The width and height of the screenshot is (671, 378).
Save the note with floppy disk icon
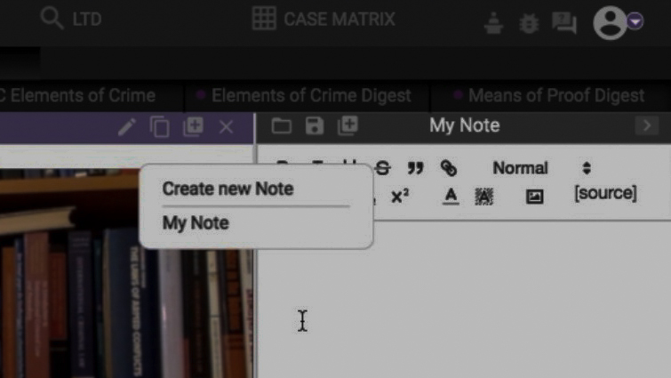314,125
